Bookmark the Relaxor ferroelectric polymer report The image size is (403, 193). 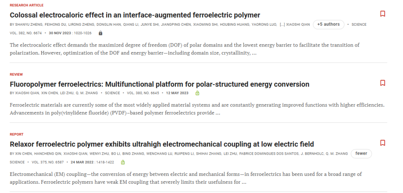point(382,143)
